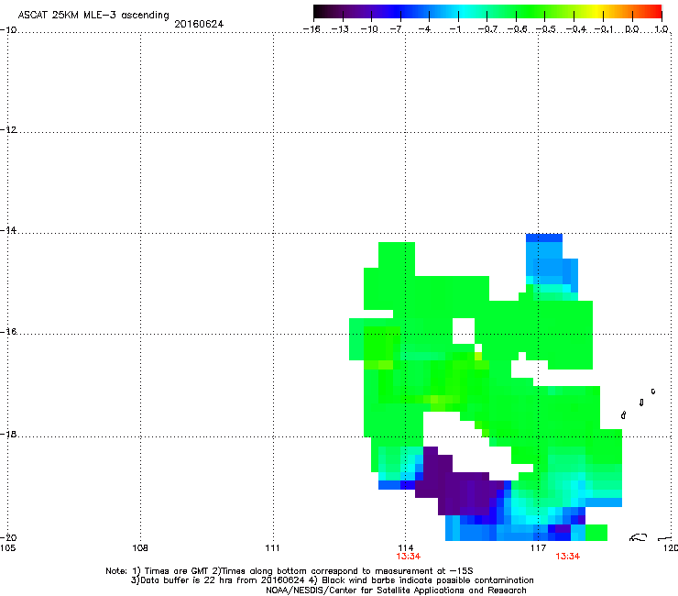678x596 pixels.
Task: Click the colorbar label -0.1
Action: (x=604, y=29)
